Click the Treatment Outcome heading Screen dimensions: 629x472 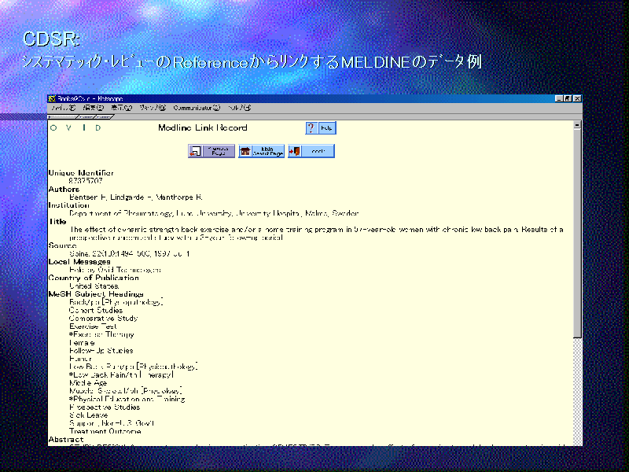pyautogui.click(x=105, y=431)
